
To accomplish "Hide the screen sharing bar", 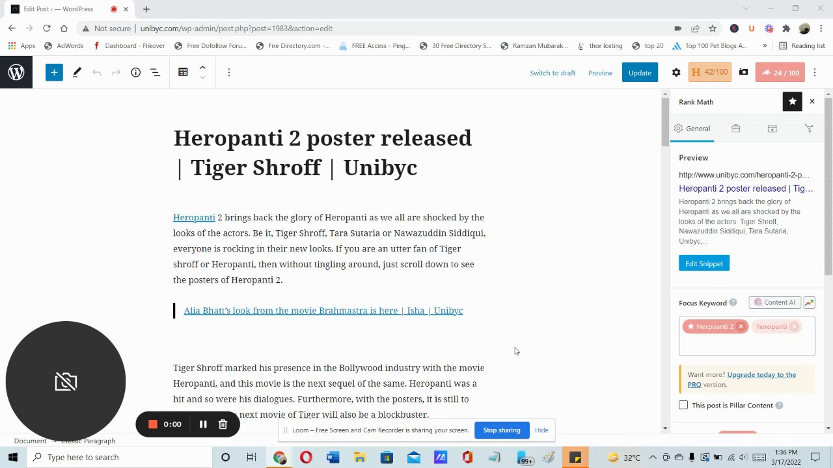I will pos(541,430).
